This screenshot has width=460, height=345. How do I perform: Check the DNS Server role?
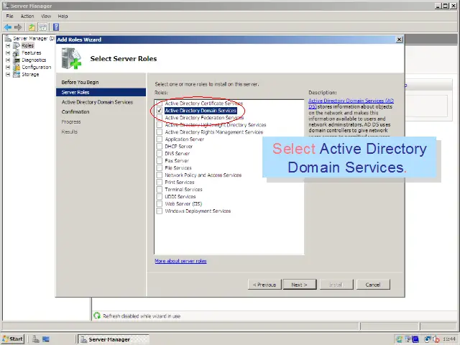pos(160,153)
